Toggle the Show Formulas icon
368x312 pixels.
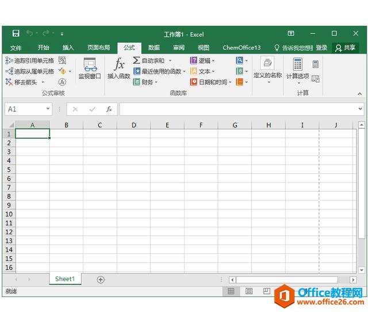pos(62,60)
